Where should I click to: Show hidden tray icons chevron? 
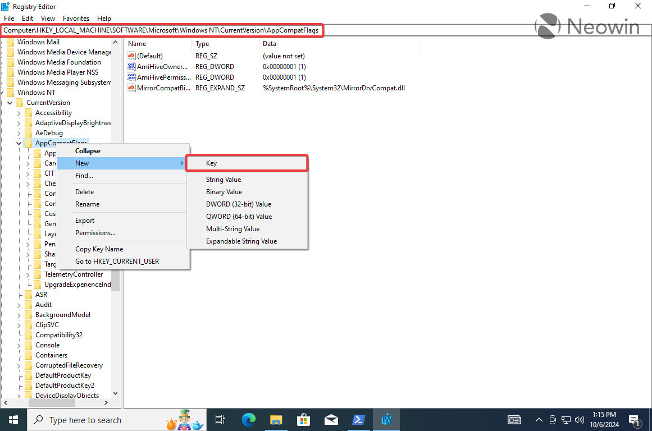point(539,420)
